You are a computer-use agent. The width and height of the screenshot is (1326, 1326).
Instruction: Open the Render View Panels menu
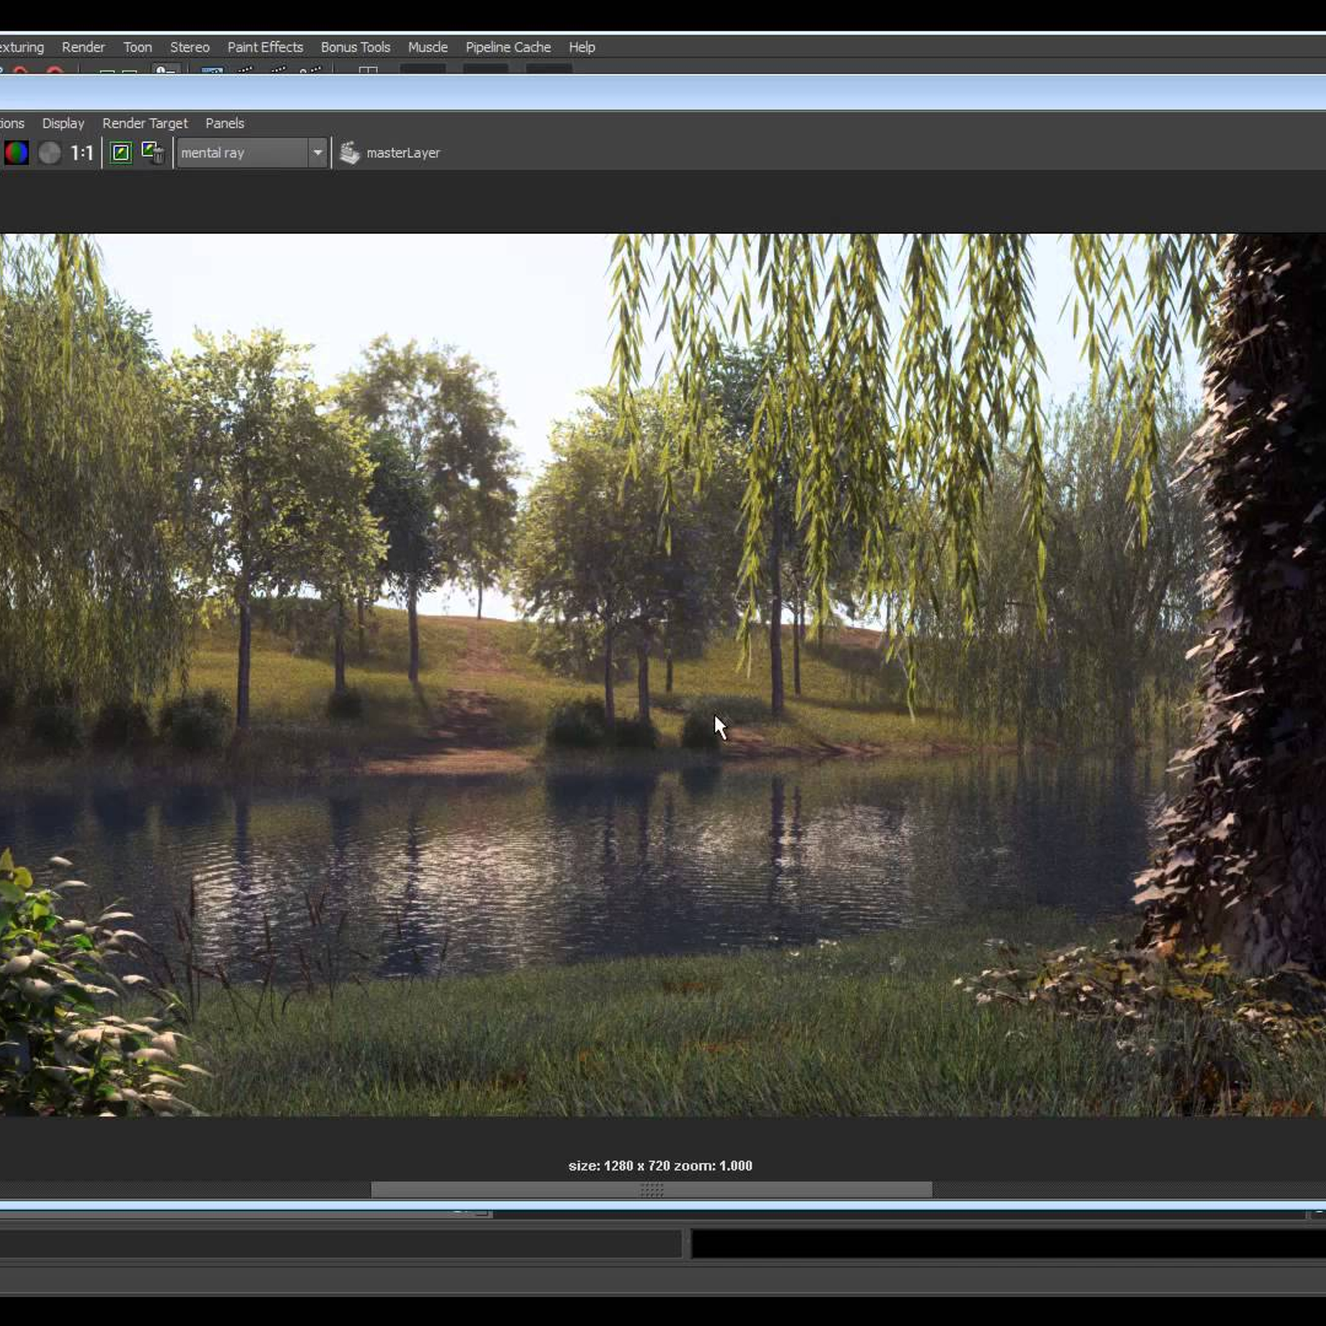point(225,123)
